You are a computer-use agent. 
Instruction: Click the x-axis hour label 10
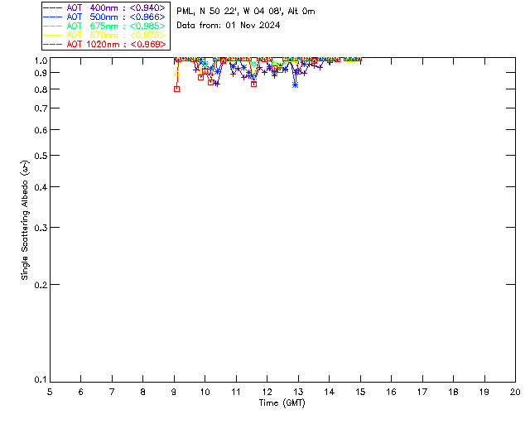205,392
